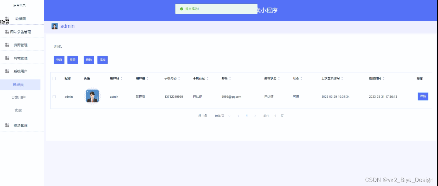Click 已认证 under the 手机认证 column

point(198,97)
